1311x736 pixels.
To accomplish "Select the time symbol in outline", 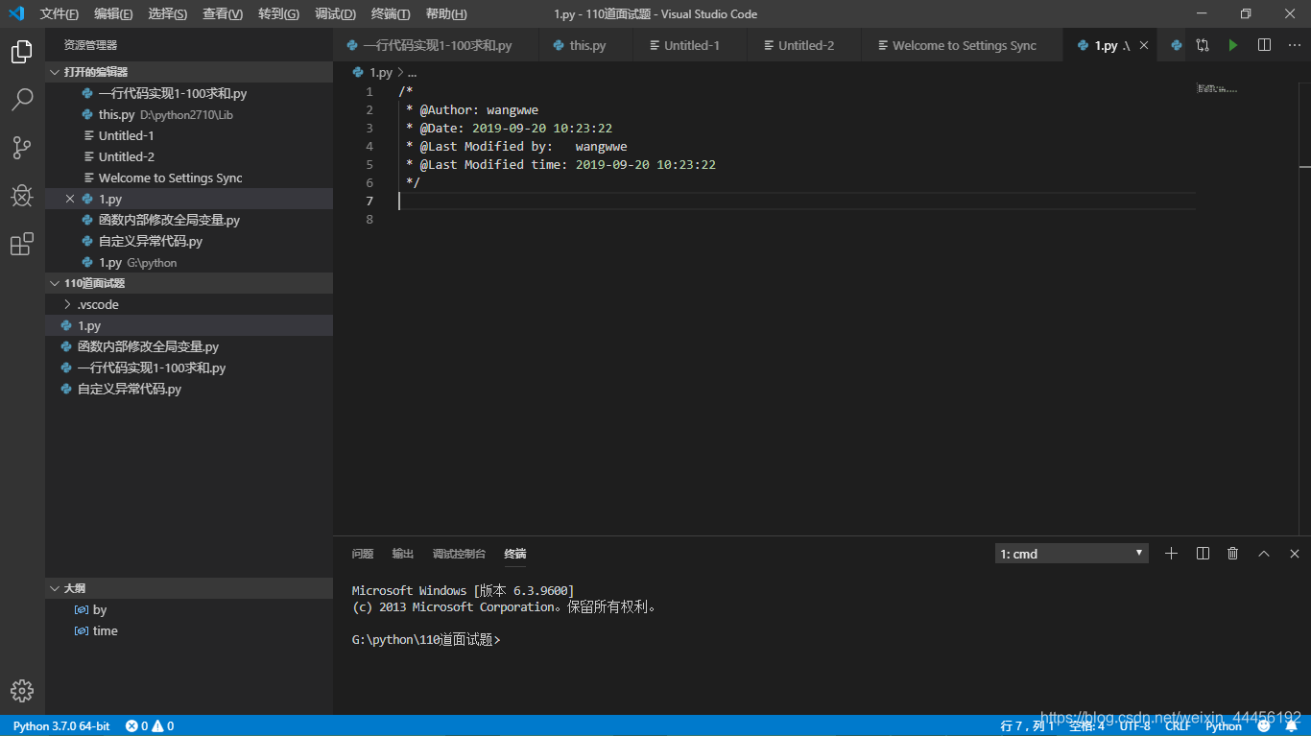I will click(106, 630).
